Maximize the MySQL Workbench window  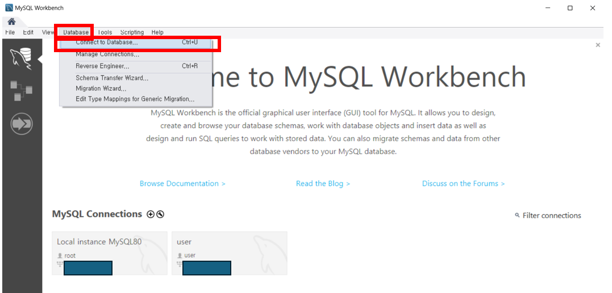tap(570, 8)
